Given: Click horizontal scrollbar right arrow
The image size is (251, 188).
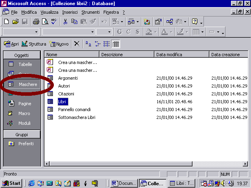Looking at the screenshot, I should pos(245,164).
